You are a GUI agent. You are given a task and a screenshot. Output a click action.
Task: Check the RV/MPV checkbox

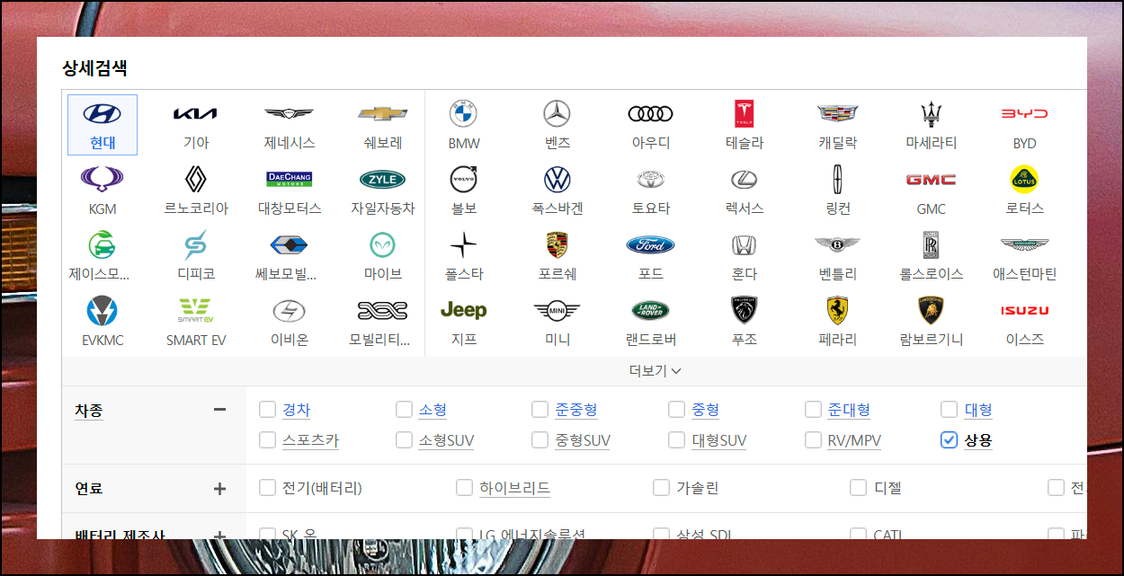point(813,440)
